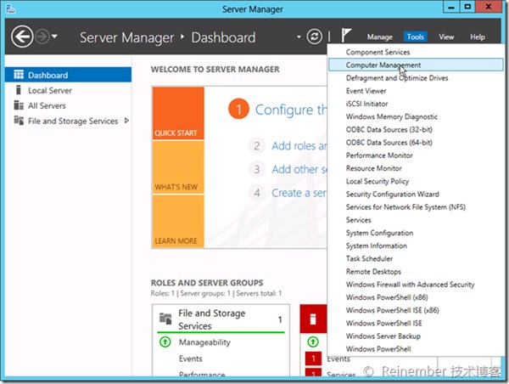Viewport: 509px width, 384px height.
Task: Choose Event Viewer in Tools menu
Action: (366, 91)
